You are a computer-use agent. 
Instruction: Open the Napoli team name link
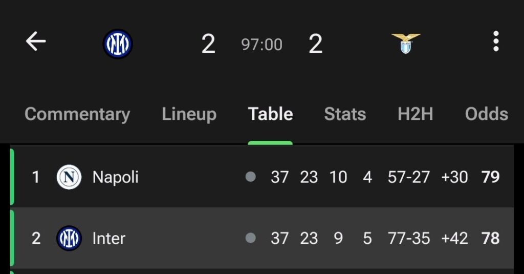[115, 177]
